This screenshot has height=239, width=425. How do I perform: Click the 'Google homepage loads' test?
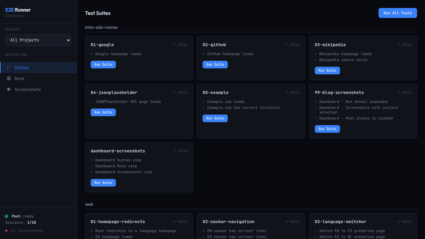pyautogui.click(x=118, y=54)
